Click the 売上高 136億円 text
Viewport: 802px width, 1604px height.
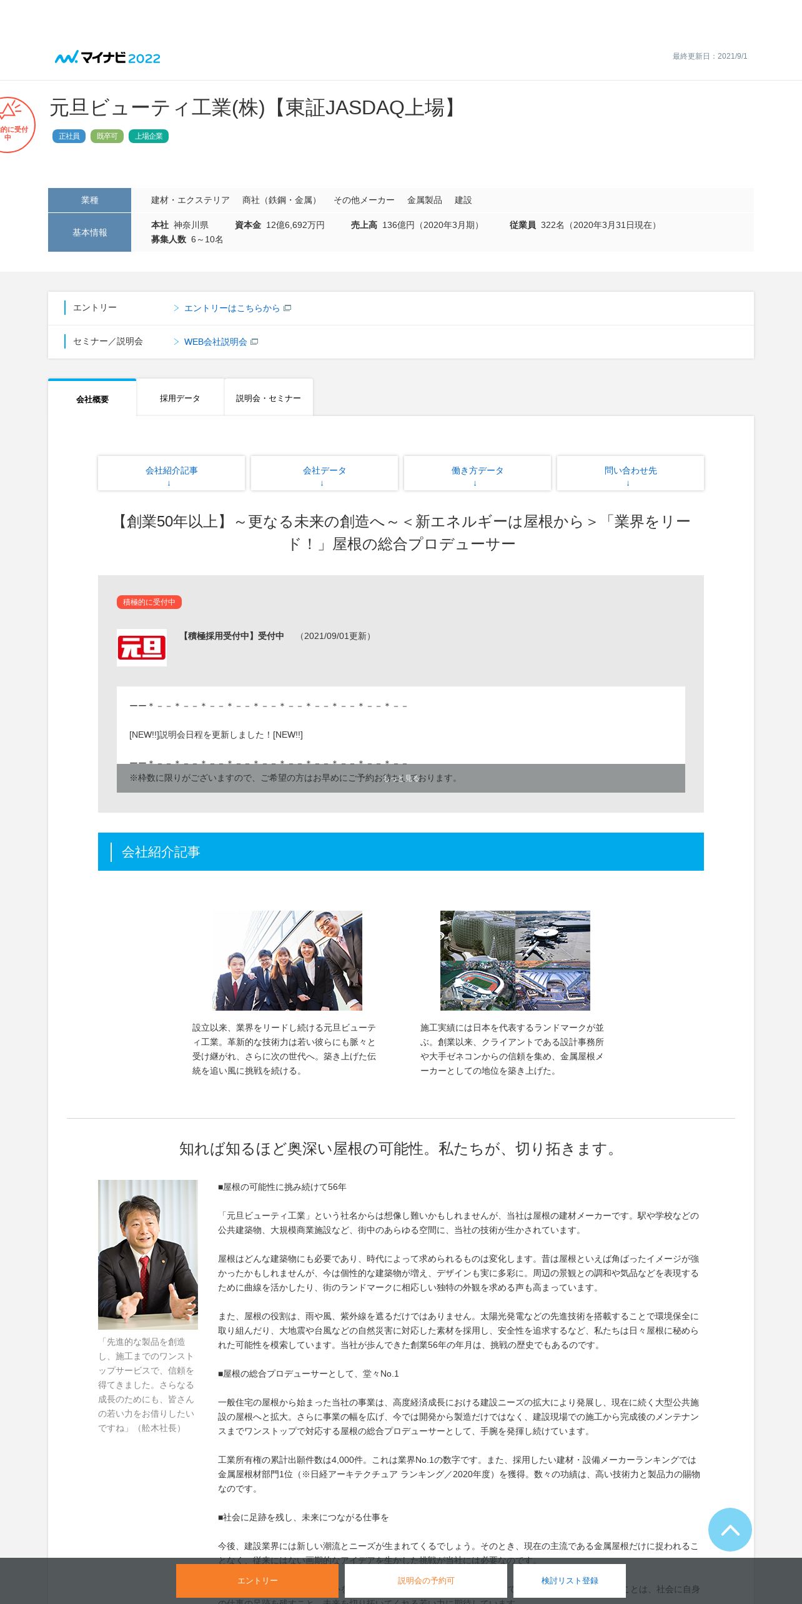pos(417,225)
